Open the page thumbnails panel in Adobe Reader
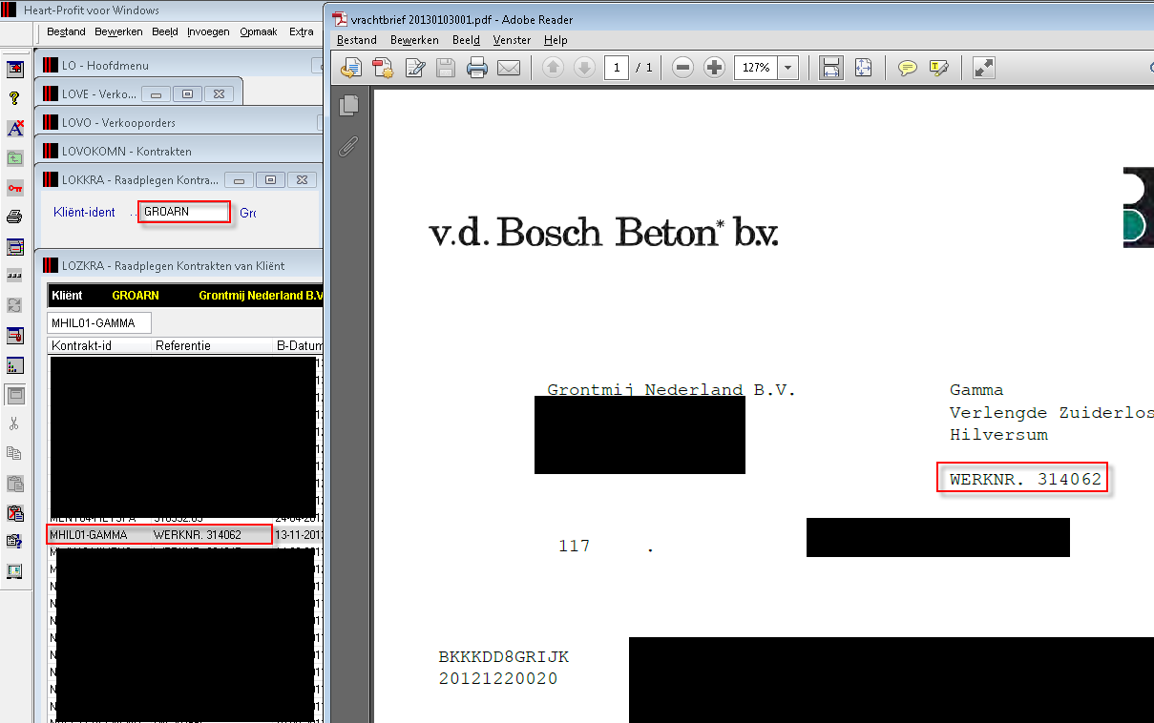 tap(349, 106)
